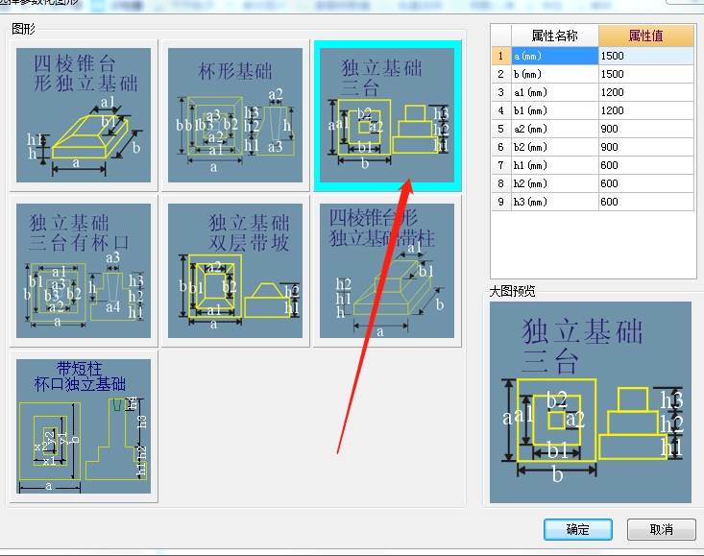
Task: Edit the h1(mm) value 600
Action: pyautogui.click(x=646, y=165)
